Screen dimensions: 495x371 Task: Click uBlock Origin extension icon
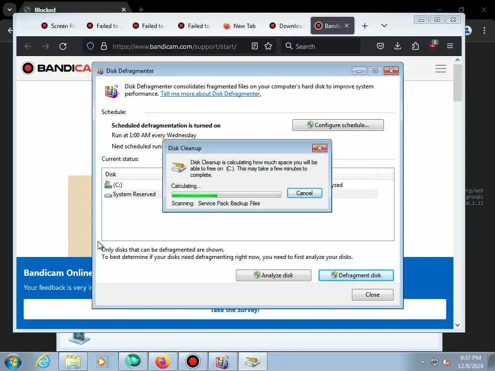(433, 45)
